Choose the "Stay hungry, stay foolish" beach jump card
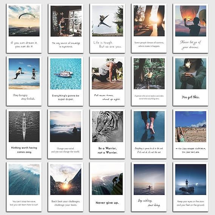215x215 pixels. (x=24, y=81)
